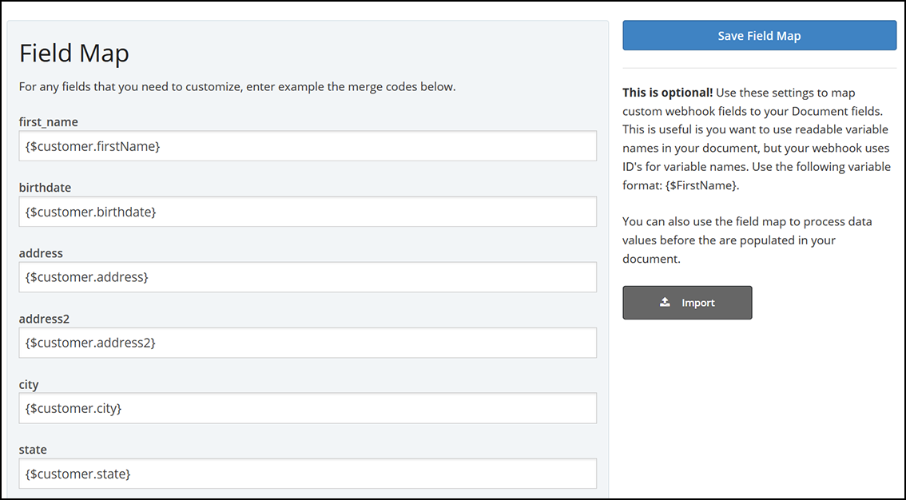The width and height of the screenshot is (906, 500).
Task: Click the birthdate field label
Action: click(45, 188)
